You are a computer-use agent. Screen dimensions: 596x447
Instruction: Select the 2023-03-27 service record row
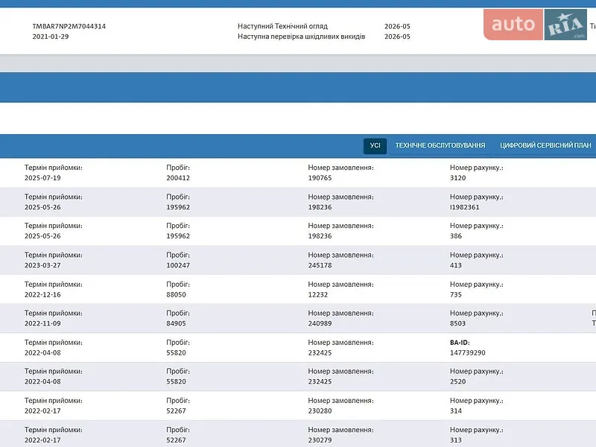[298, 260]
